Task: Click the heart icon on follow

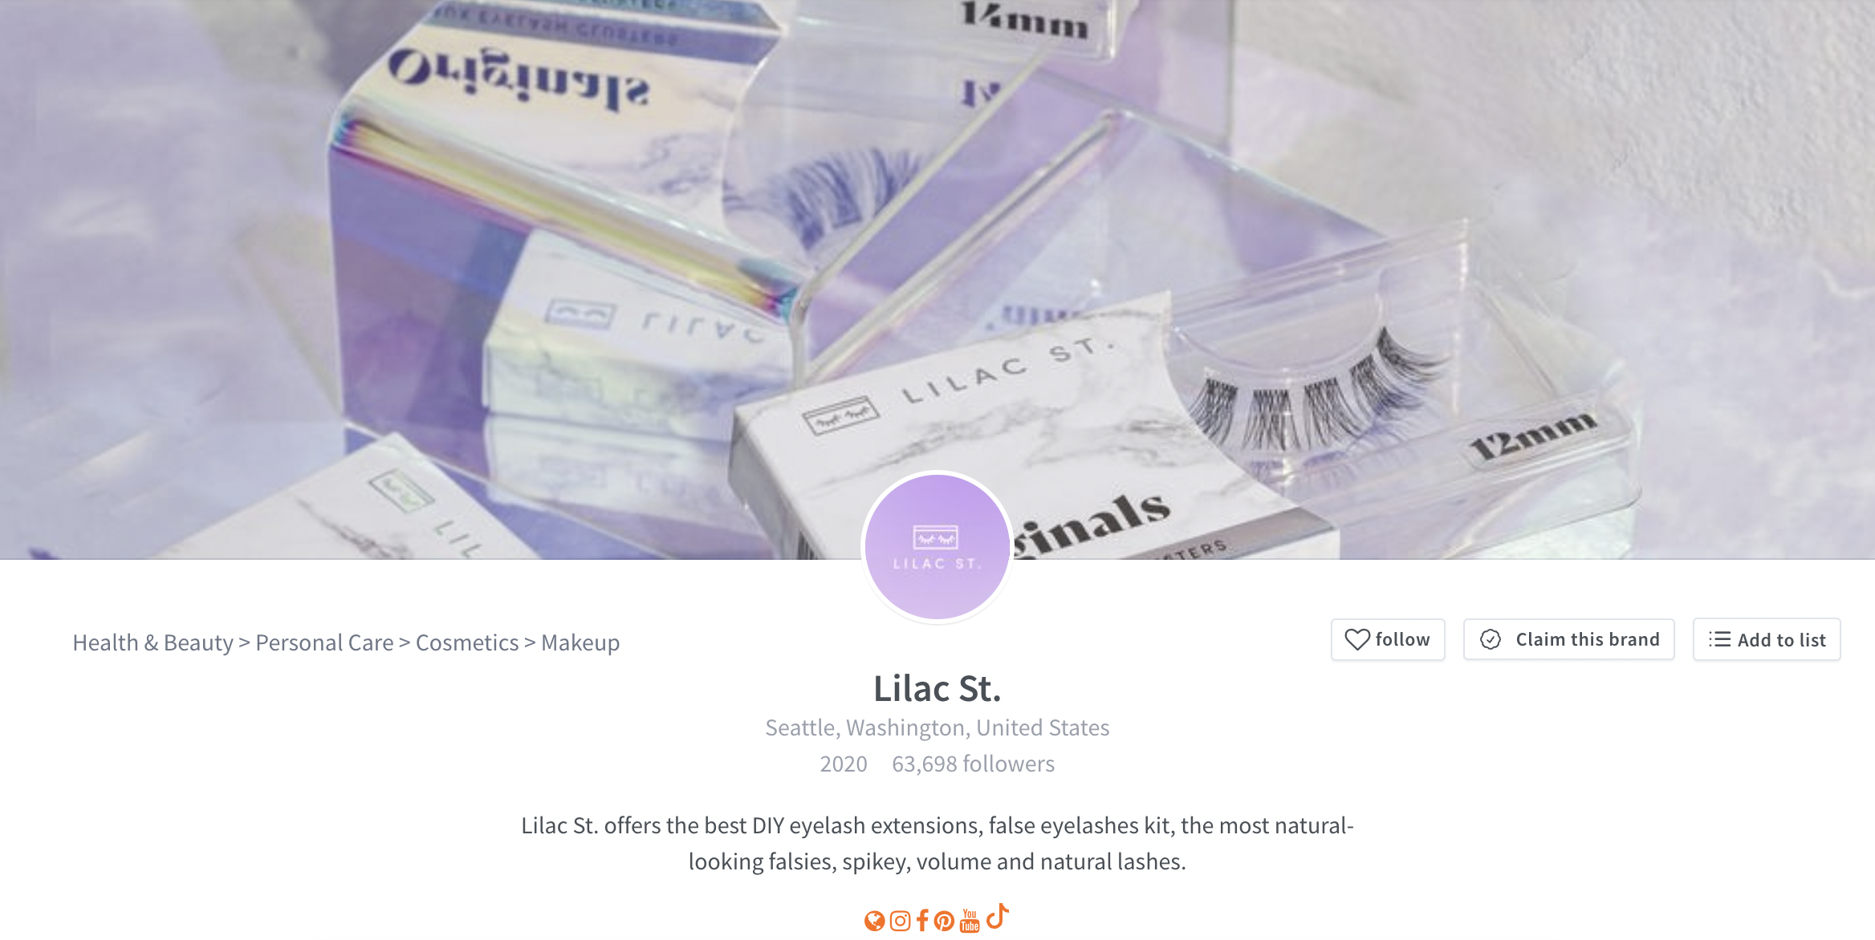Action: (x=1357, y=639)
